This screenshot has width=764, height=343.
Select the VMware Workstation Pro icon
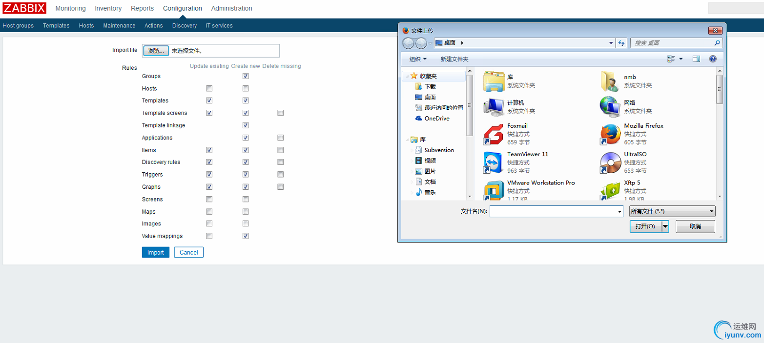click(494, 191)
